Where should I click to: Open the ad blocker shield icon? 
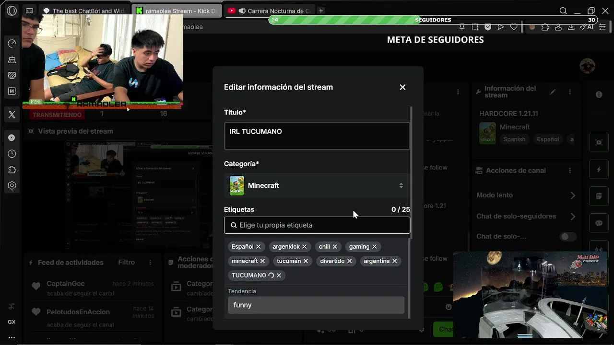488,27
